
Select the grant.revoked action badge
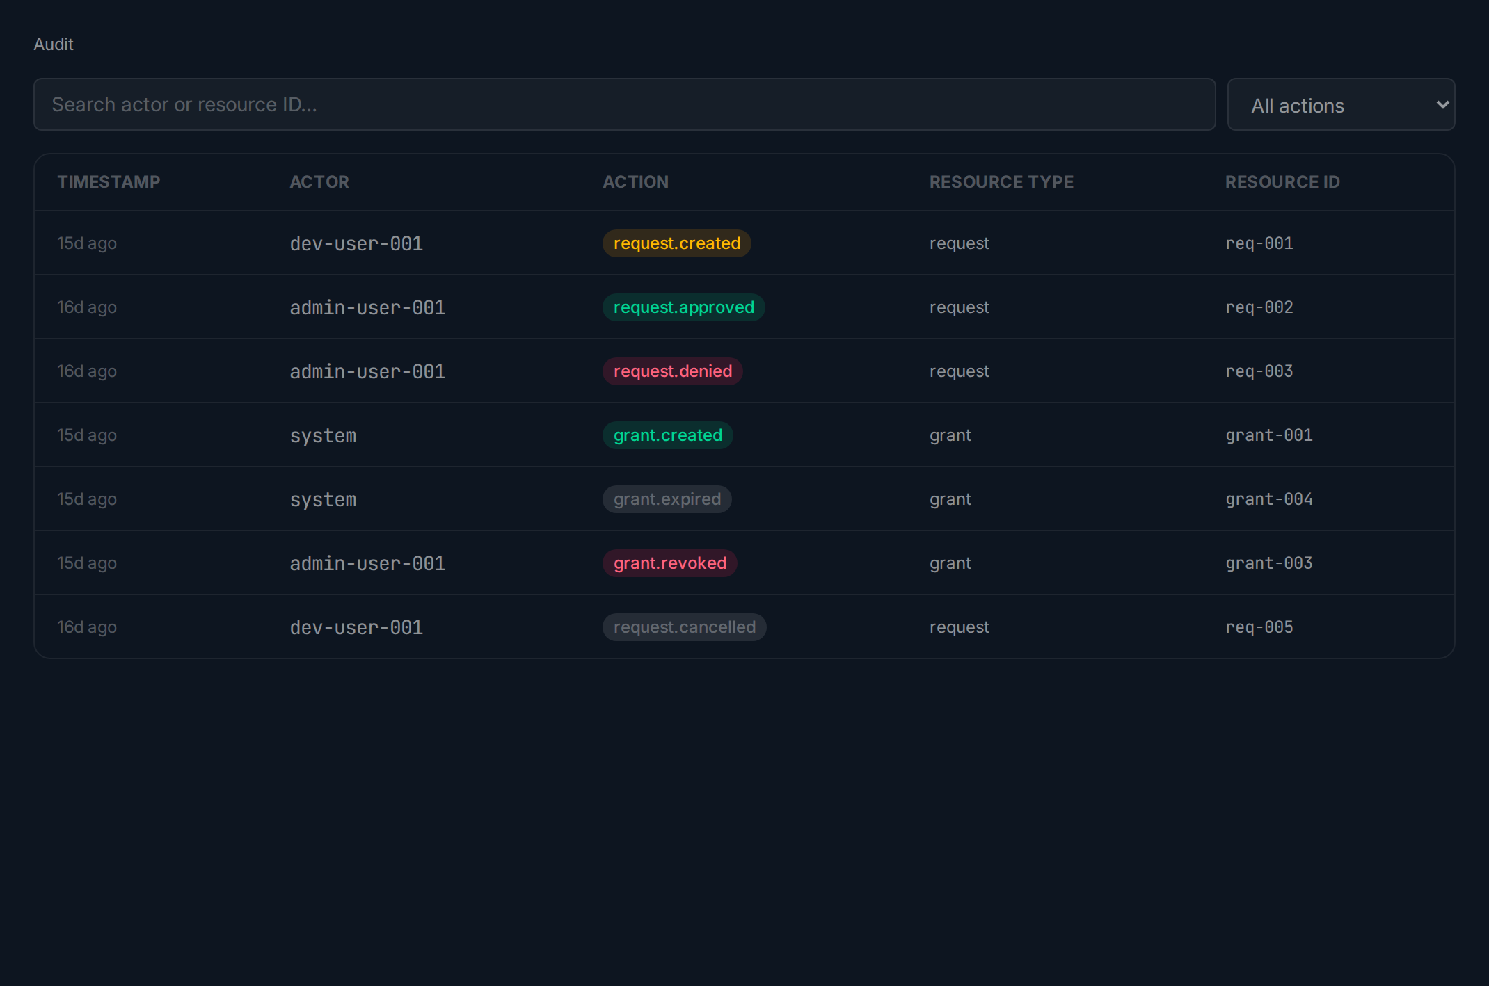pyautogui.click(x=669, y=563)
